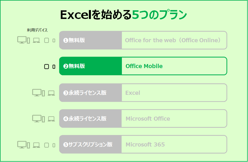Click the laptop icon beside plan 3 Excel
This screenshot has height=162, width=248.
51,93
